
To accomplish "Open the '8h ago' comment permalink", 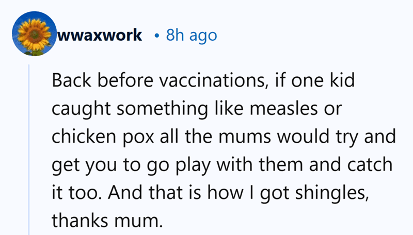I will tap(192, 36).
